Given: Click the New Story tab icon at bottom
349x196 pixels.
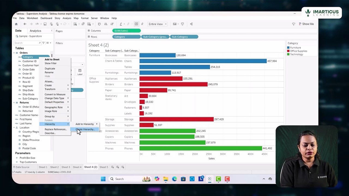Looking at the screenshot, I should point(123,167).
